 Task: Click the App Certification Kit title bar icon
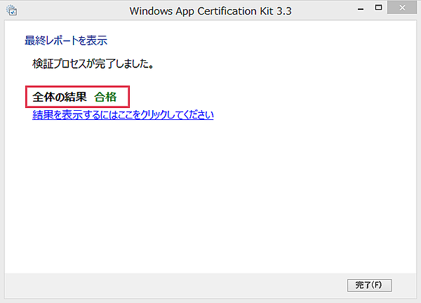(x=12, y=11)
